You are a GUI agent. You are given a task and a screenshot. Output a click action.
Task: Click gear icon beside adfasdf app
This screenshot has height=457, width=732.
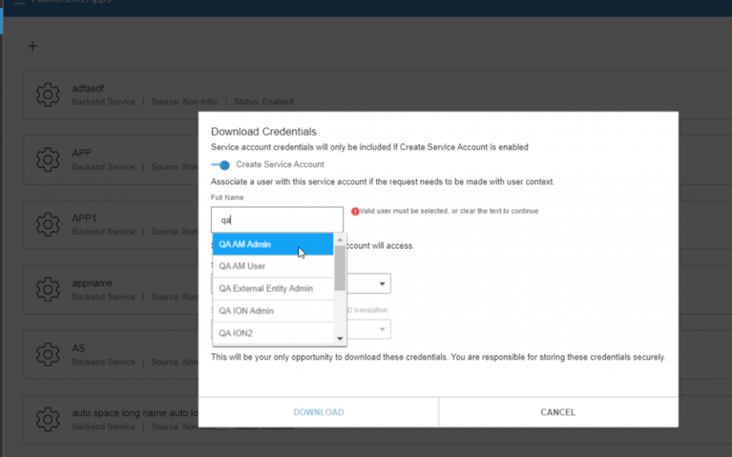tap(47, 94)
